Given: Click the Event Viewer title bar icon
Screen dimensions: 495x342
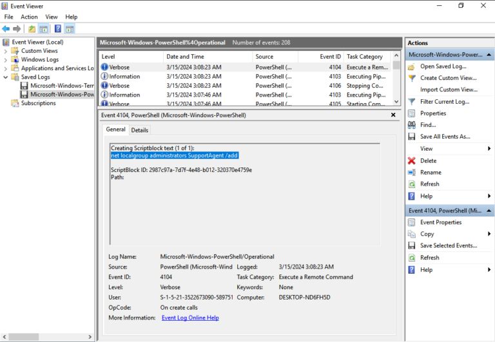Looking at the screenshot, I should tap(5, 6).
